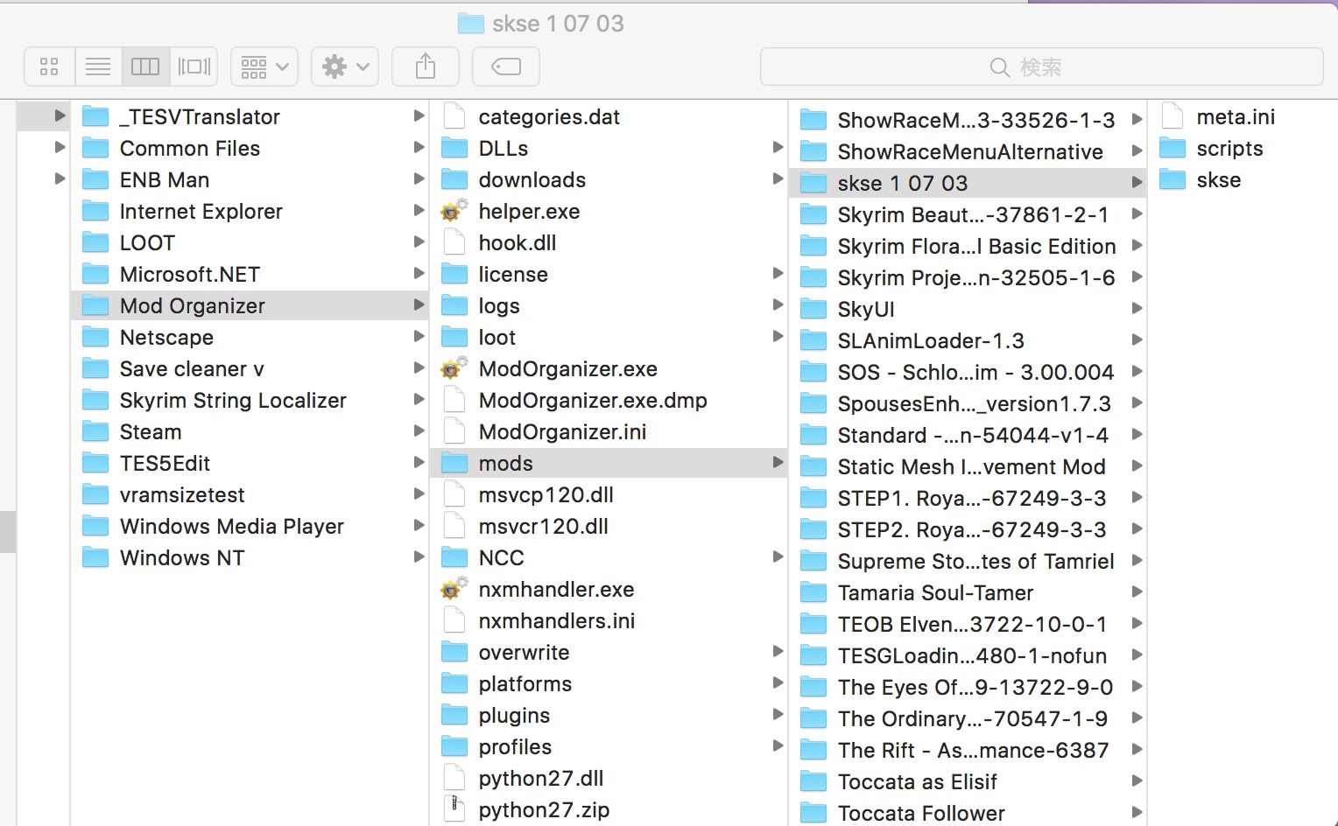This screenshot has width=1338, height=826.
Task: Select the helper.exe application icon
Action: click(454, 211)
